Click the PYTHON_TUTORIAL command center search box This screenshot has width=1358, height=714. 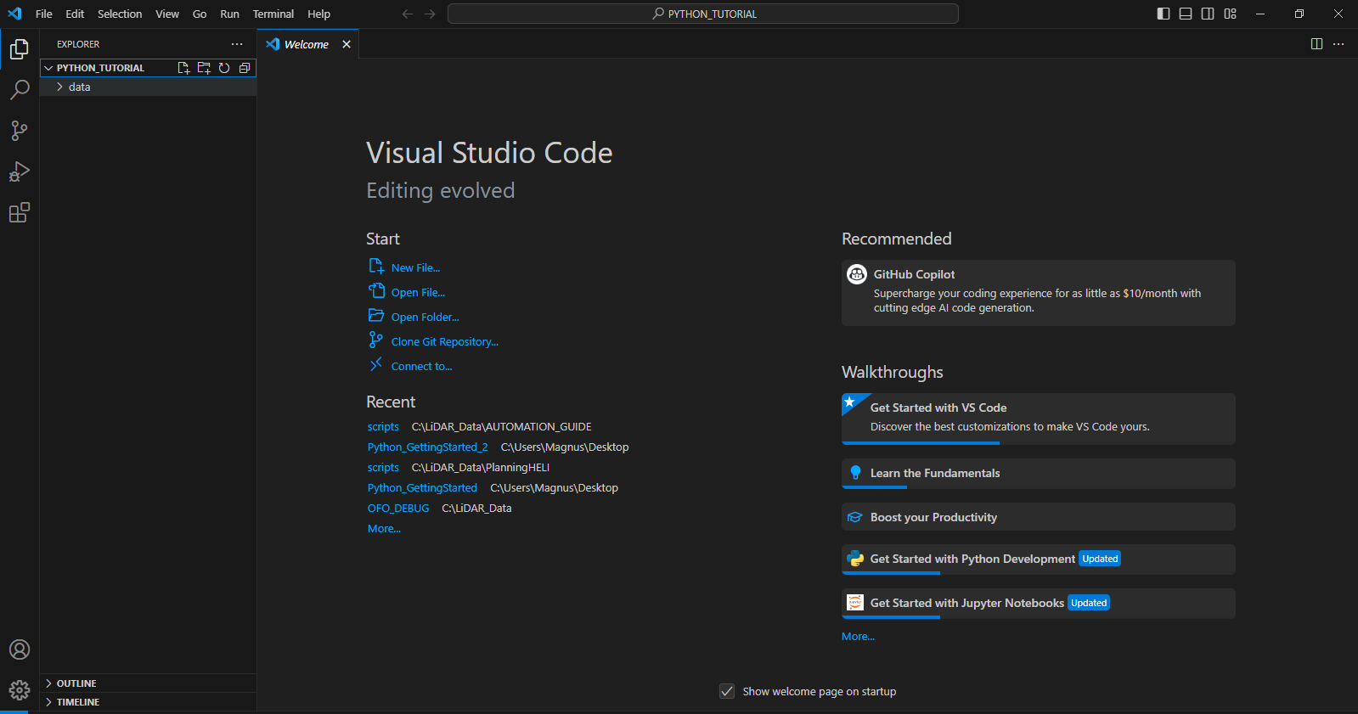[703, 14]
